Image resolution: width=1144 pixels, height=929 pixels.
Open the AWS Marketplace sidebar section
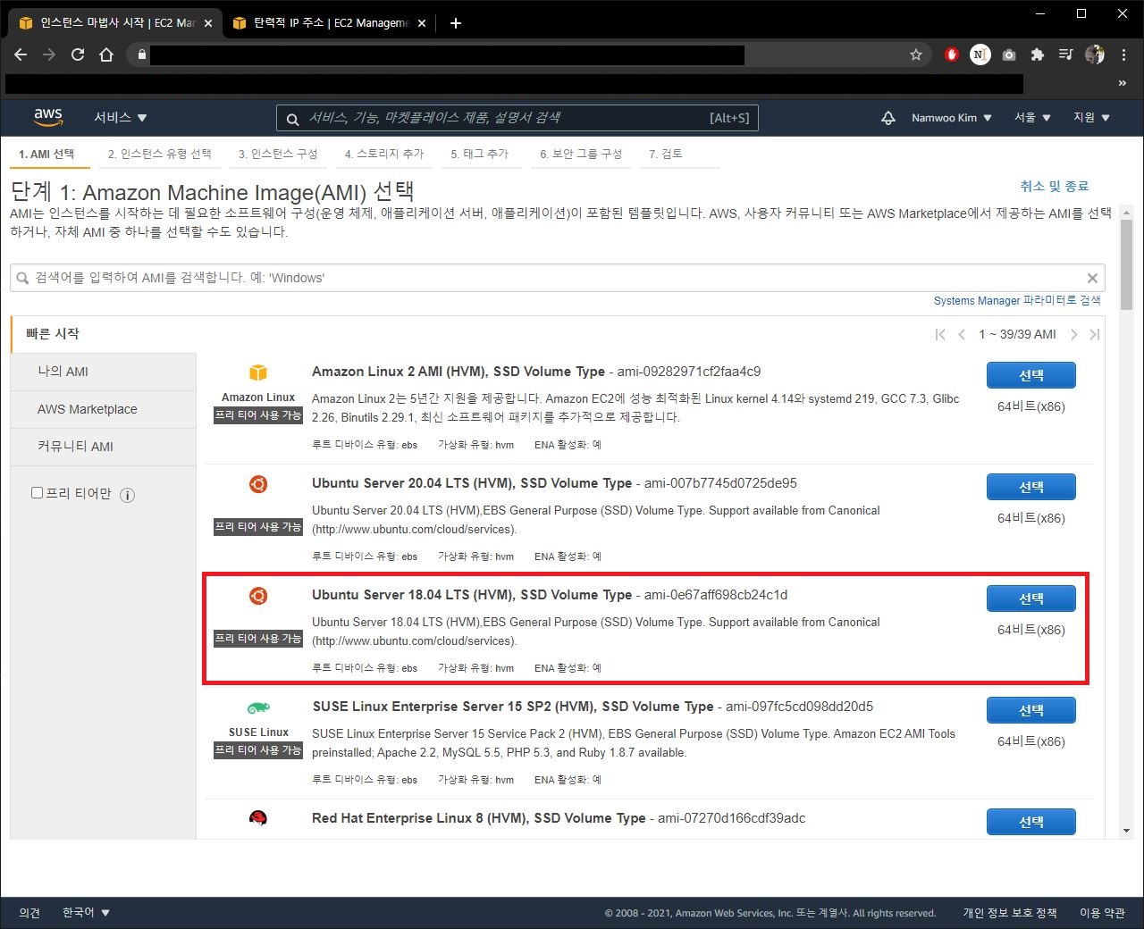coord(103,409)
